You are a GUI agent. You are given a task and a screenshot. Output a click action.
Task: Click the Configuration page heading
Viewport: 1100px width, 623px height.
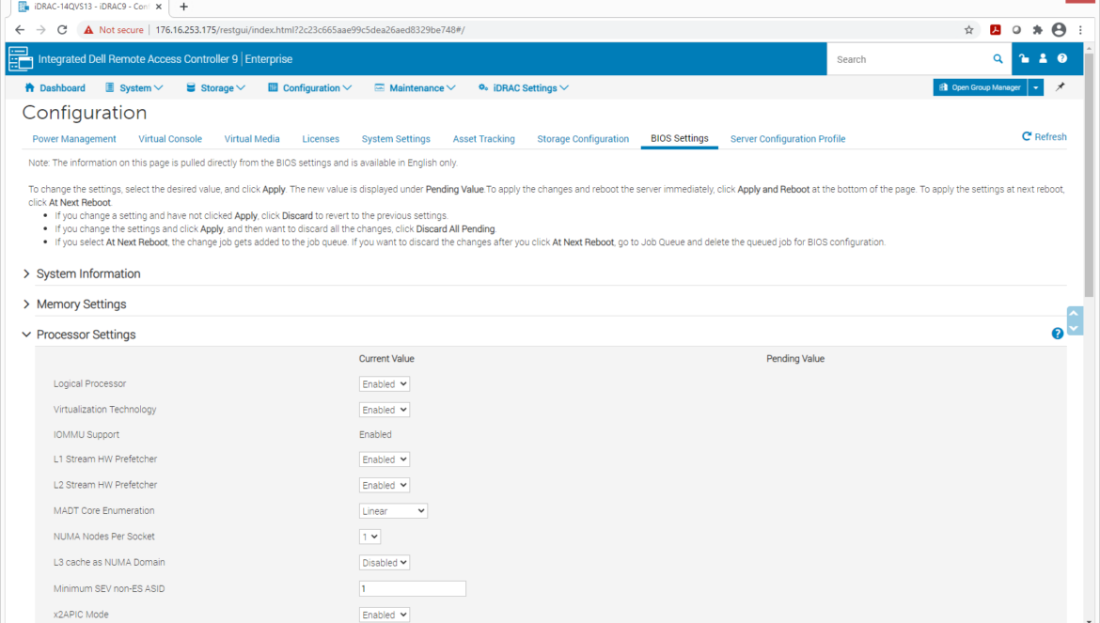(x=85, y=113)
